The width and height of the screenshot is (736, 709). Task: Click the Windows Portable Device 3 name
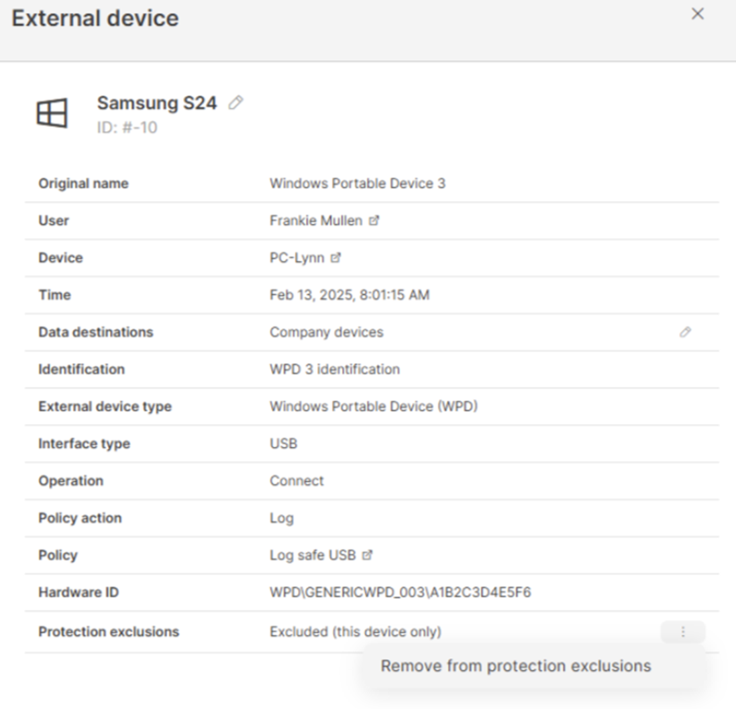[x=357, y=183]
